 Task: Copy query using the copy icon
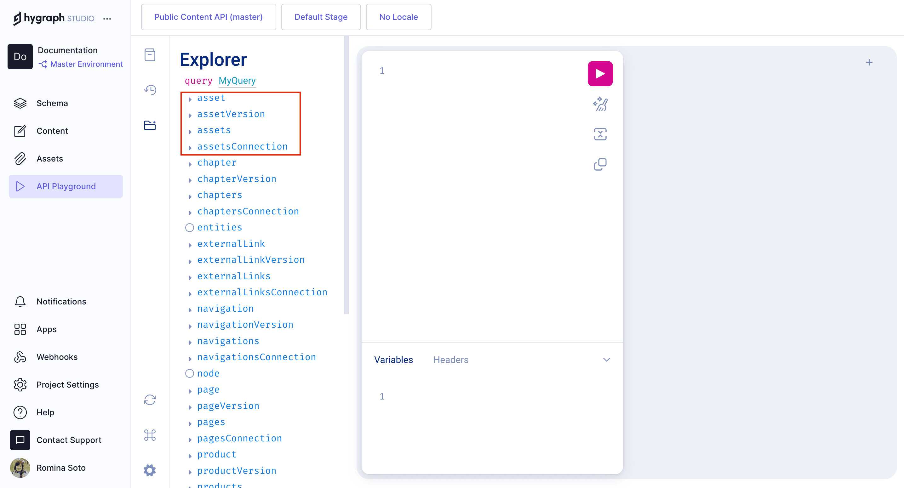(600, 164)
